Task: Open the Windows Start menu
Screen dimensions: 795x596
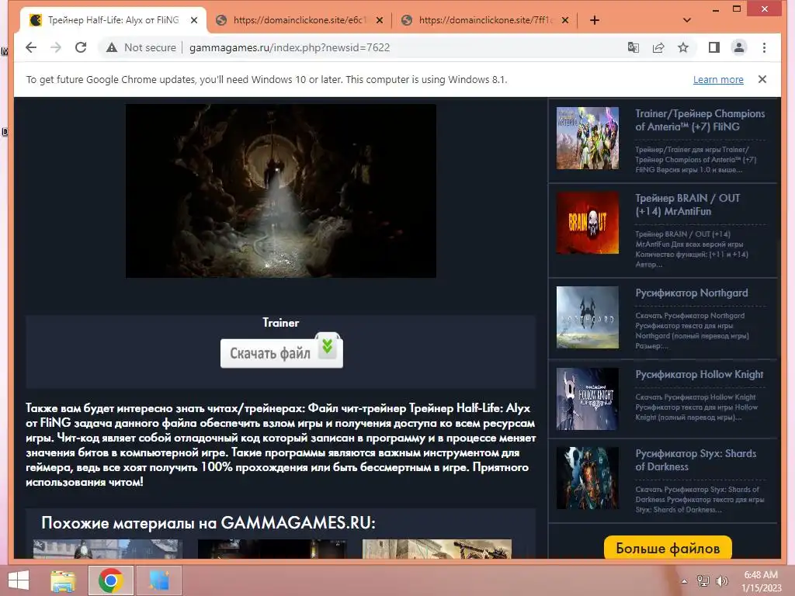Action: coord(19,580)
